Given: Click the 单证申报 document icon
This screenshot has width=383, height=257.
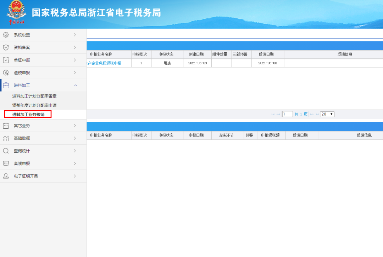Looking at the screenshot, I should coord(6,60).
